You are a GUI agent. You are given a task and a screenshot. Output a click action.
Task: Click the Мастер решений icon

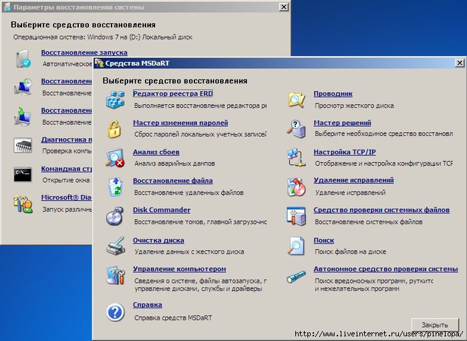coord(297,129)
